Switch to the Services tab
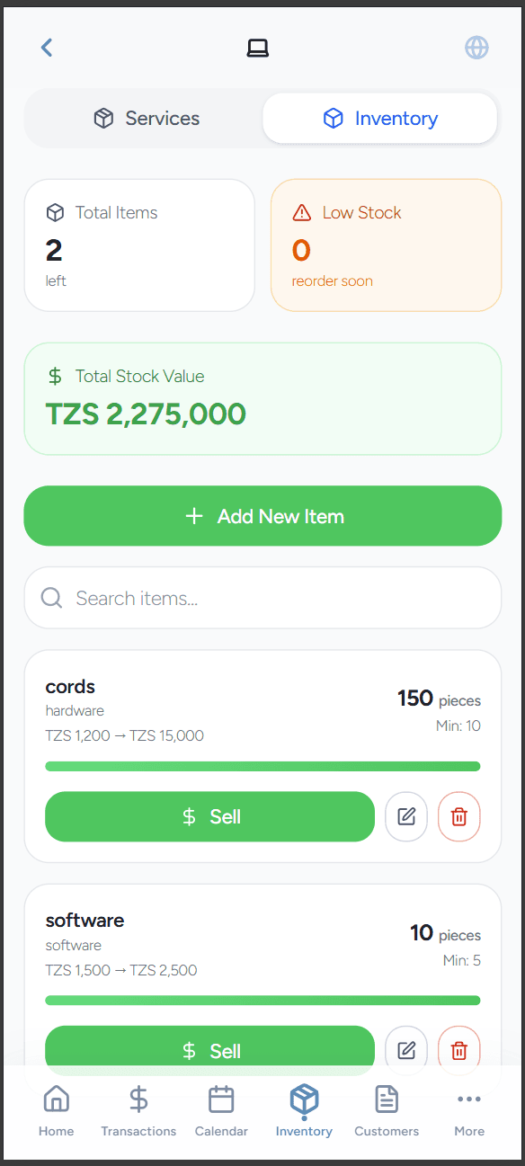This screenshot has height=1166, width=525. click(146, 118)
